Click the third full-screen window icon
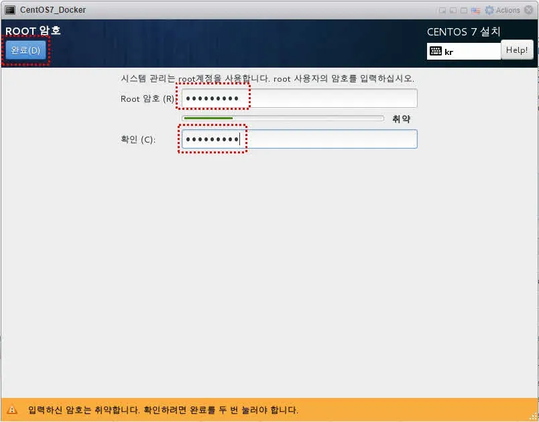 464,11
